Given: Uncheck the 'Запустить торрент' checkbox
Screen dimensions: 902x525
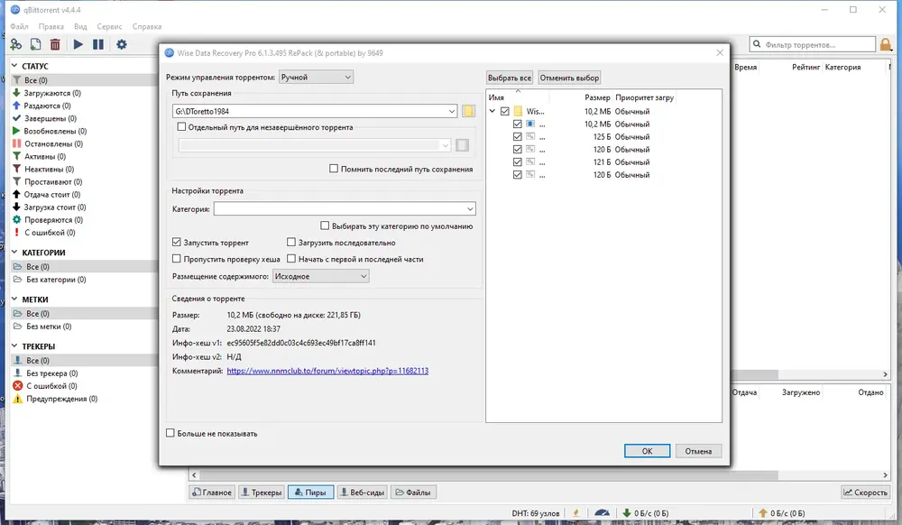Looking at the screenshot, I should [177, 243].
